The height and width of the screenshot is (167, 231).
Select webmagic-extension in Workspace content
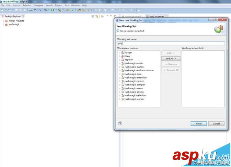point(136,77)
